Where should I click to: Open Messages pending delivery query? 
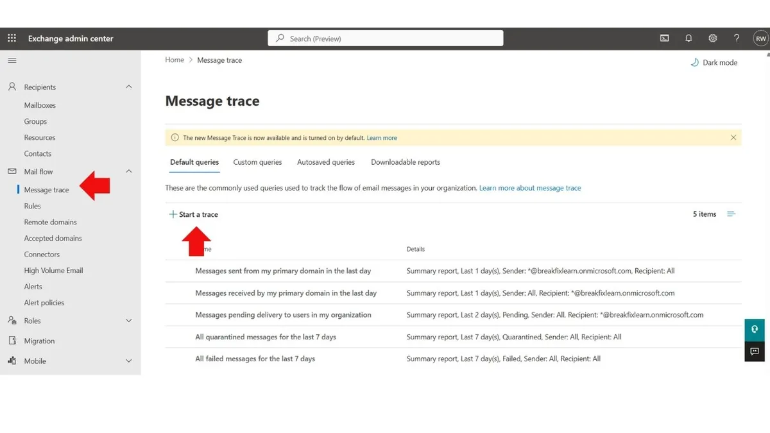[x=283, y=315]
